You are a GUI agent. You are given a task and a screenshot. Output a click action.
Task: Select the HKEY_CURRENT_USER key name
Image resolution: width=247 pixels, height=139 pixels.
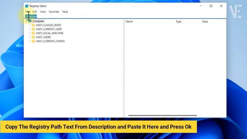[49, 29]
